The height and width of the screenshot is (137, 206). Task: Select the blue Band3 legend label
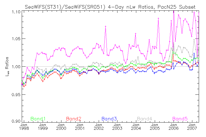click(x=109, y=119)
